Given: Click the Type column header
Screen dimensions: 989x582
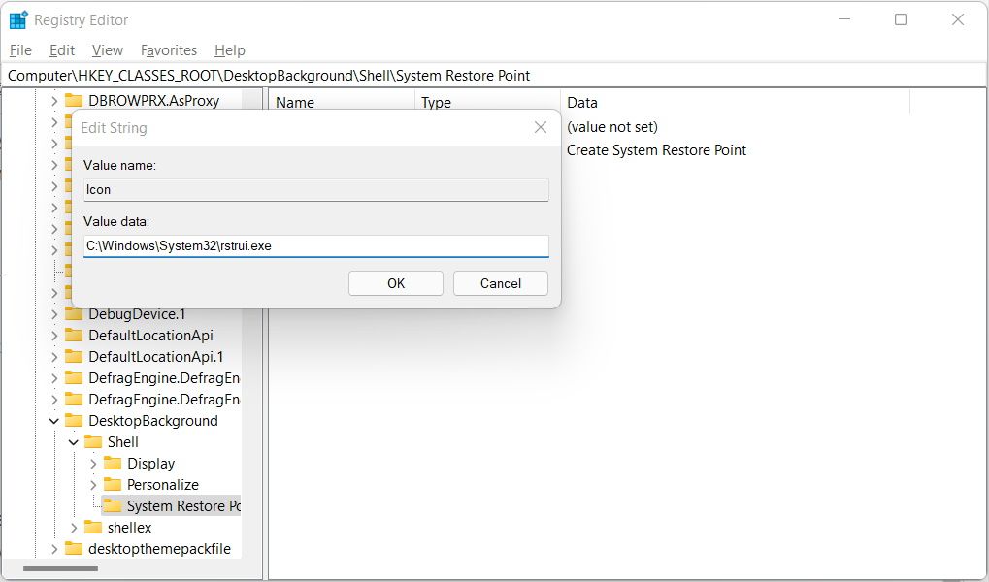Looking at the screenshot, I should tap(487, 102).
